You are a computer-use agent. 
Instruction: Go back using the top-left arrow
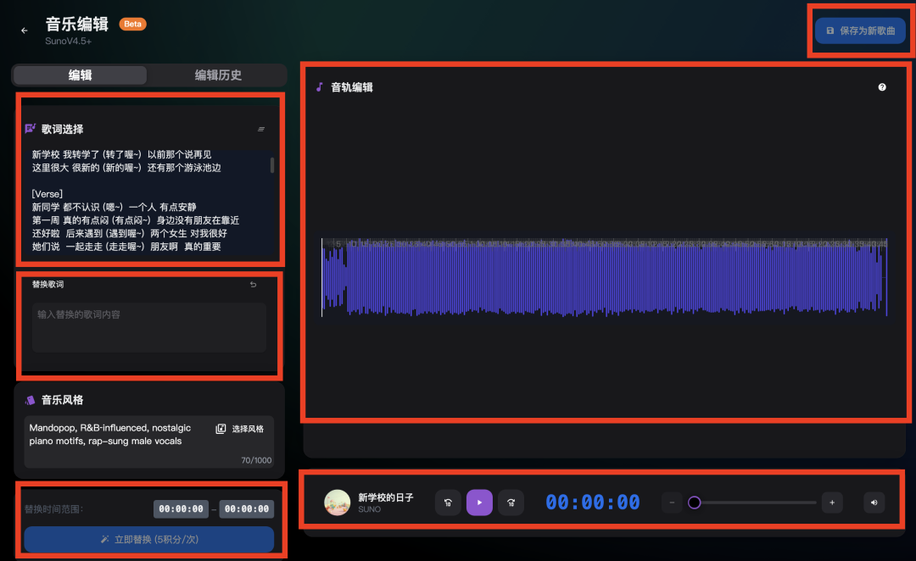pos(24,31)
